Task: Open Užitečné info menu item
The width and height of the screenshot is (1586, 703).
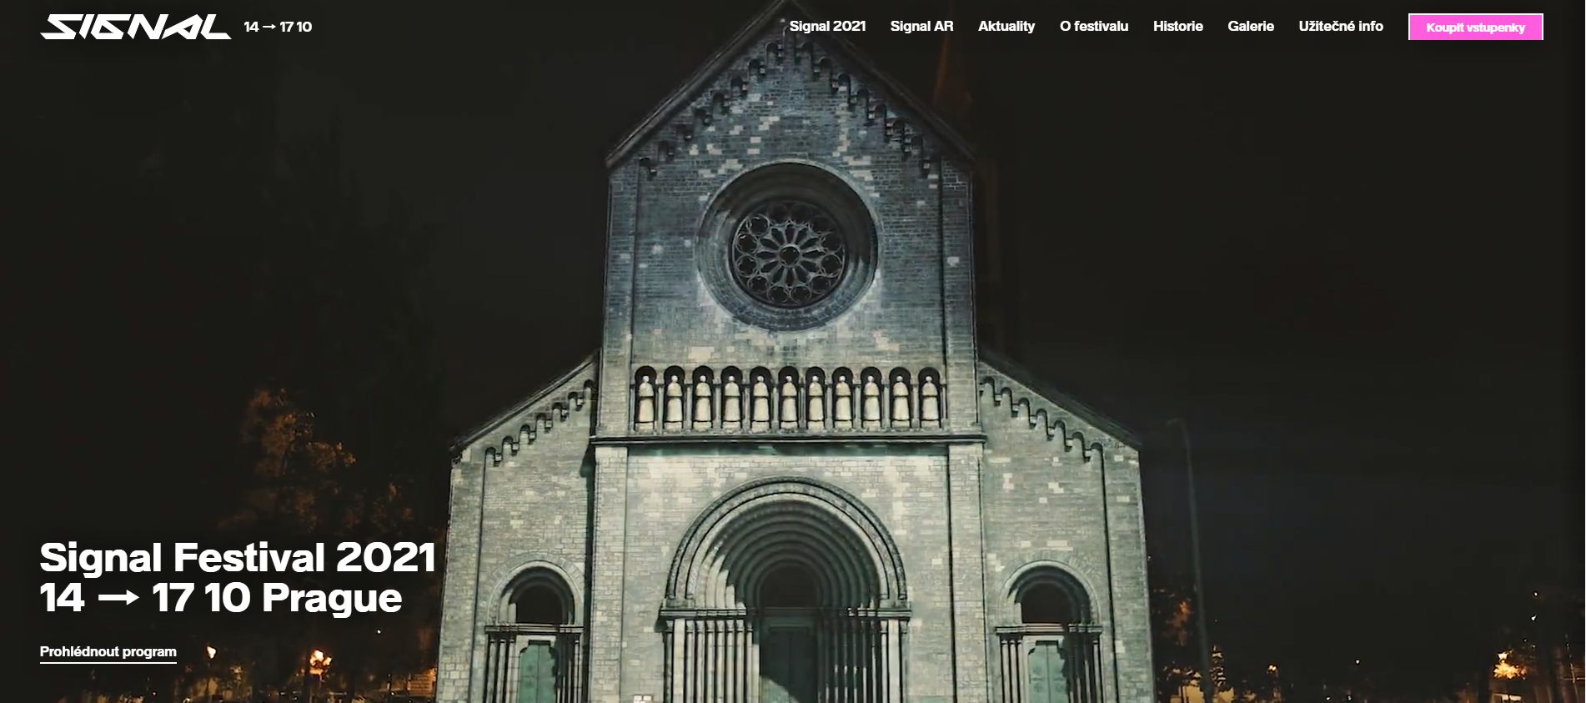Action: point(1341,27)
